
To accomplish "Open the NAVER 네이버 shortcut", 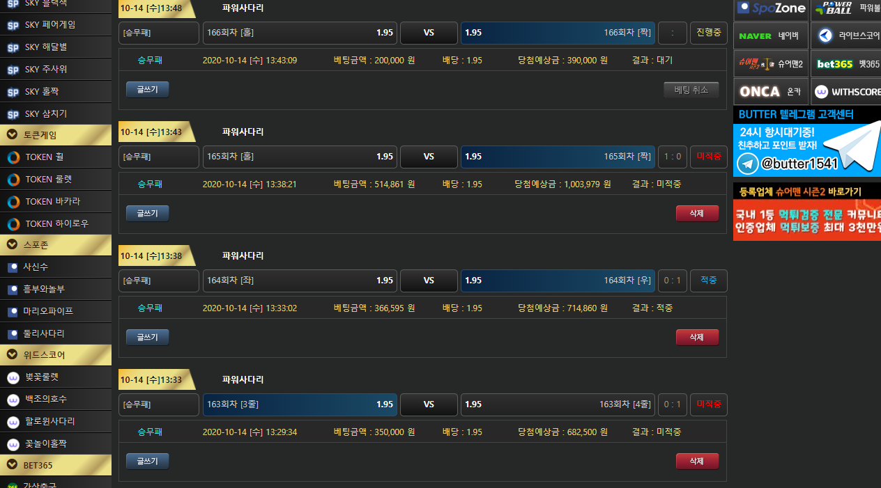I will pyautogui.click(x=771, y=36).
